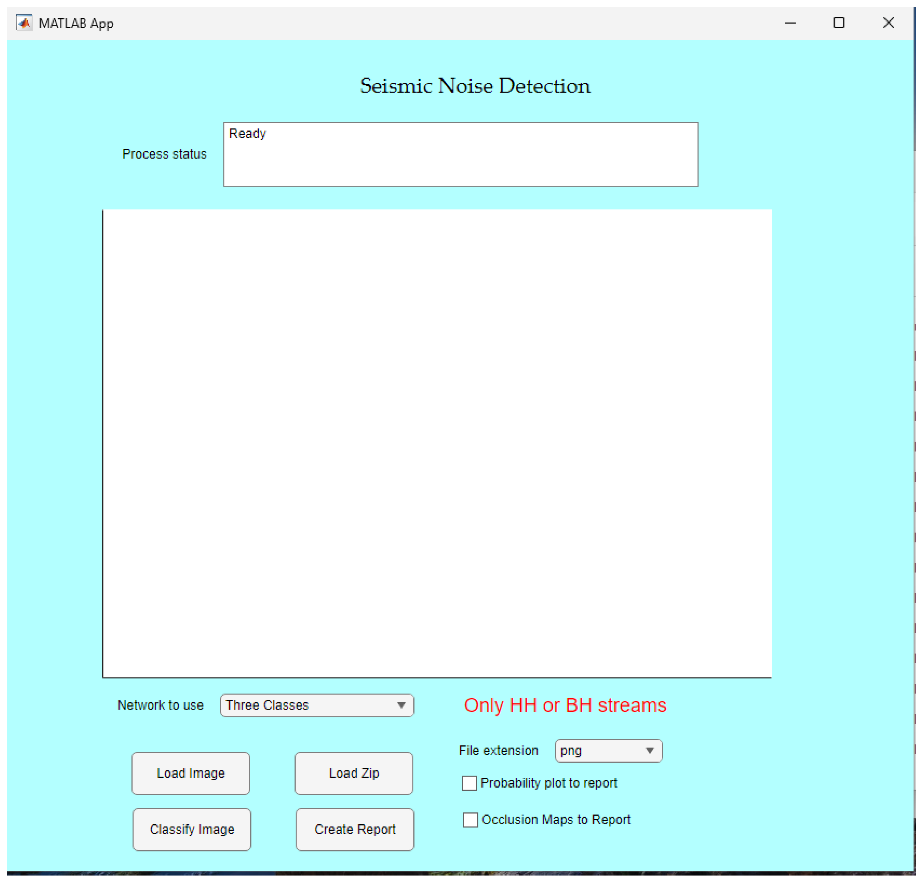Minimize the MATLAB App window

[790, 23]
